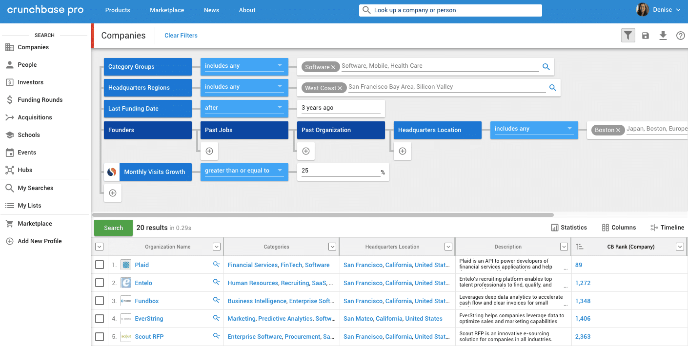Open CB Rank column dropdown
688x346 pixels.
tap(680, 247)
